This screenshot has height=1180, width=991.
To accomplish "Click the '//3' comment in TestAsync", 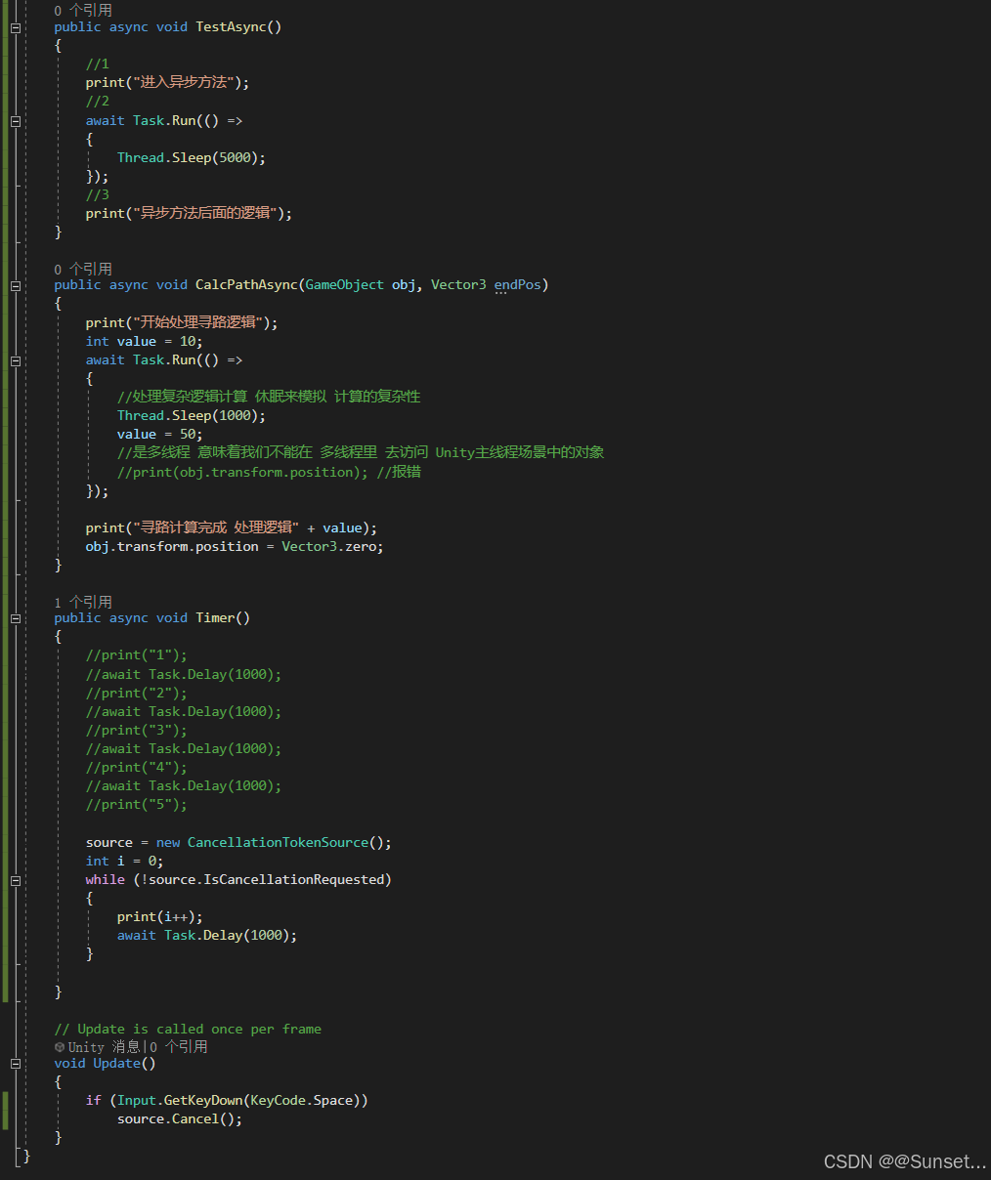I will click(x=98, y=195).
